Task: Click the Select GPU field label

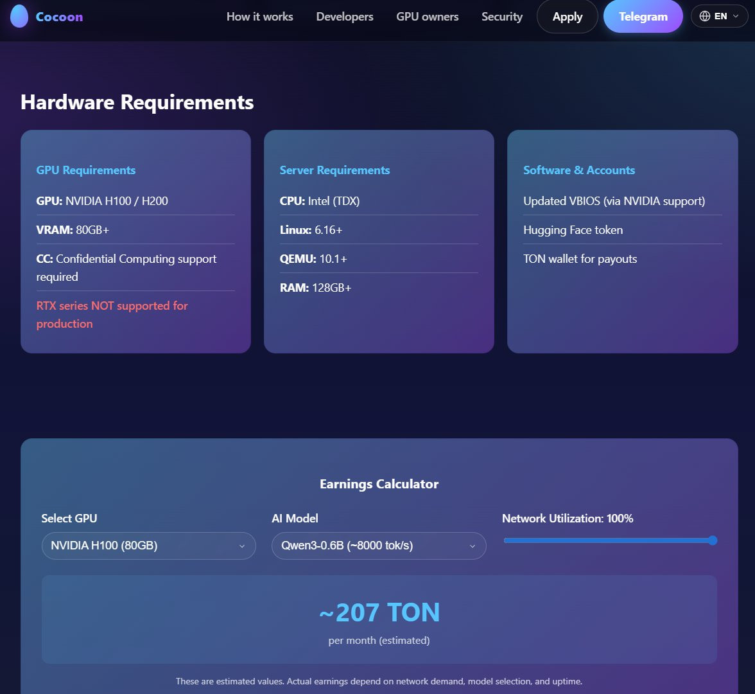Action: tap(69, 519)
